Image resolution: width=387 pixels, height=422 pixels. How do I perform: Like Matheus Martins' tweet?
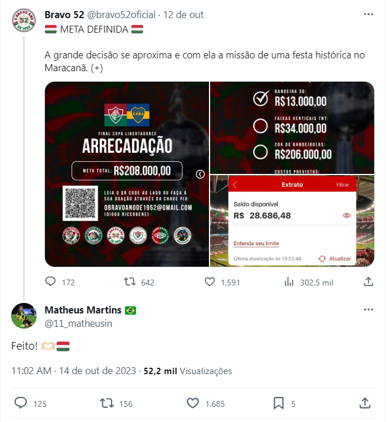coord(193,403)
